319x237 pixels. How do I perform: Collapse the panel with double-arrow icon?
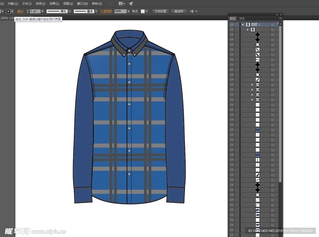click(x=277, y=15)
